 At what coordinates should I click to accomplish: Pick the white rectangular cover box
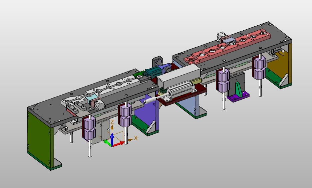pos(178,76)
